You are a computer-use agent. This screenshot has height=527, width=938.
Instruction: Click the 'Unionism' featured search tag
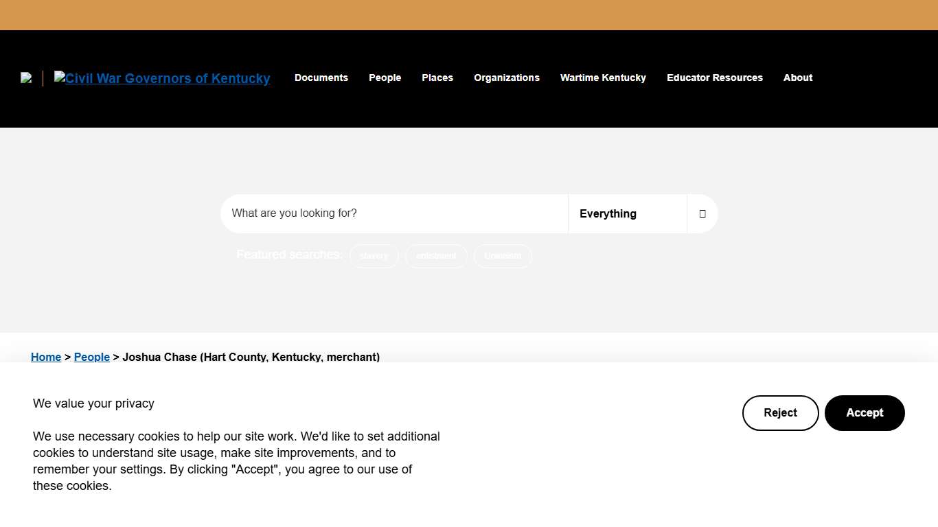tap(503, 256)
